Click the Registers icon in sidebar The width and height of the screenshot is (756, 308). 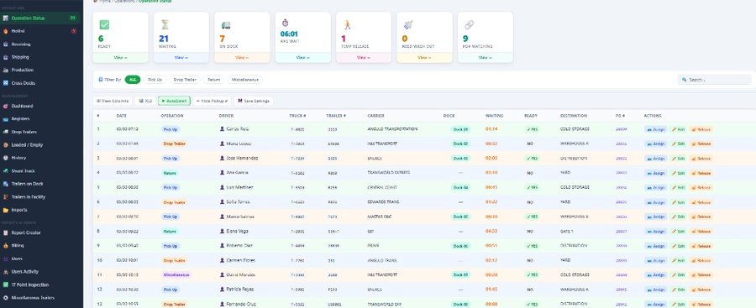(6, 118)
